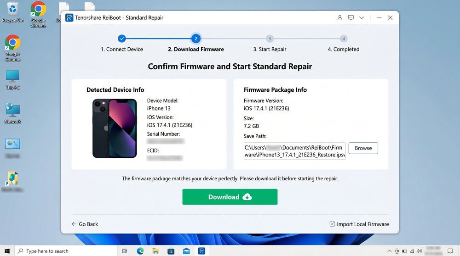Click the iPhone 13 device image
Viewport: 460px width, 256px height.
pos(115,128)
